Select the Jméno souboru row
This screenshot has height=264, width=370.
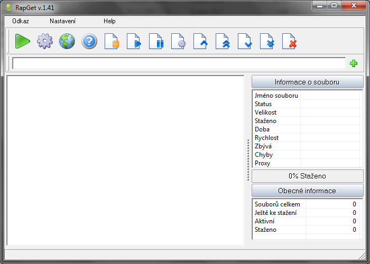tap(307, 96)
